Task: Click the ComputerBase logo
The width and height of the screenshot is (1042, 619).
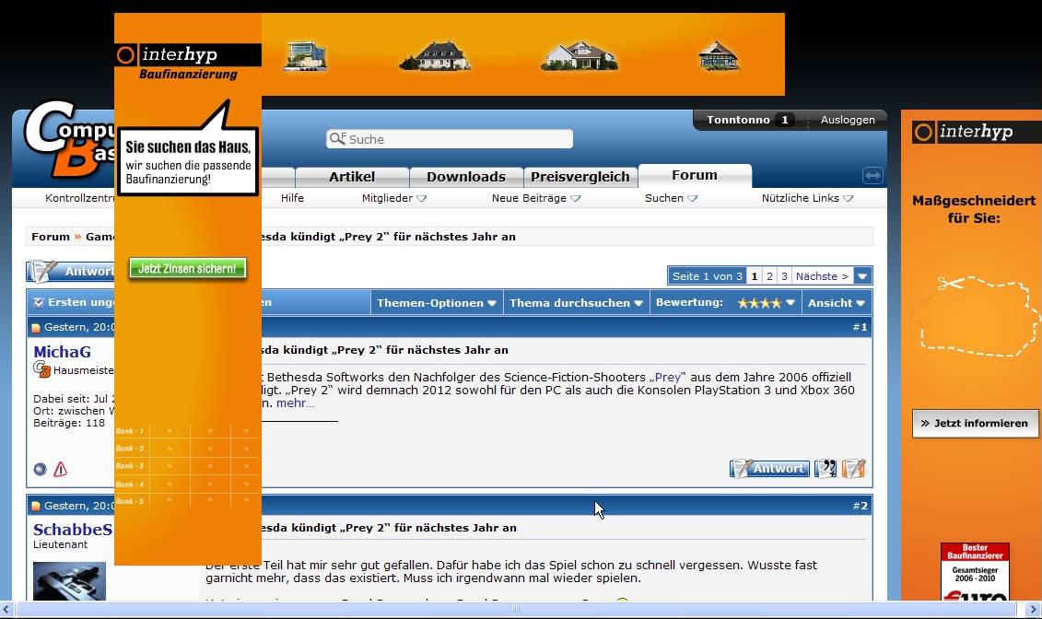Action: [69, 139]
